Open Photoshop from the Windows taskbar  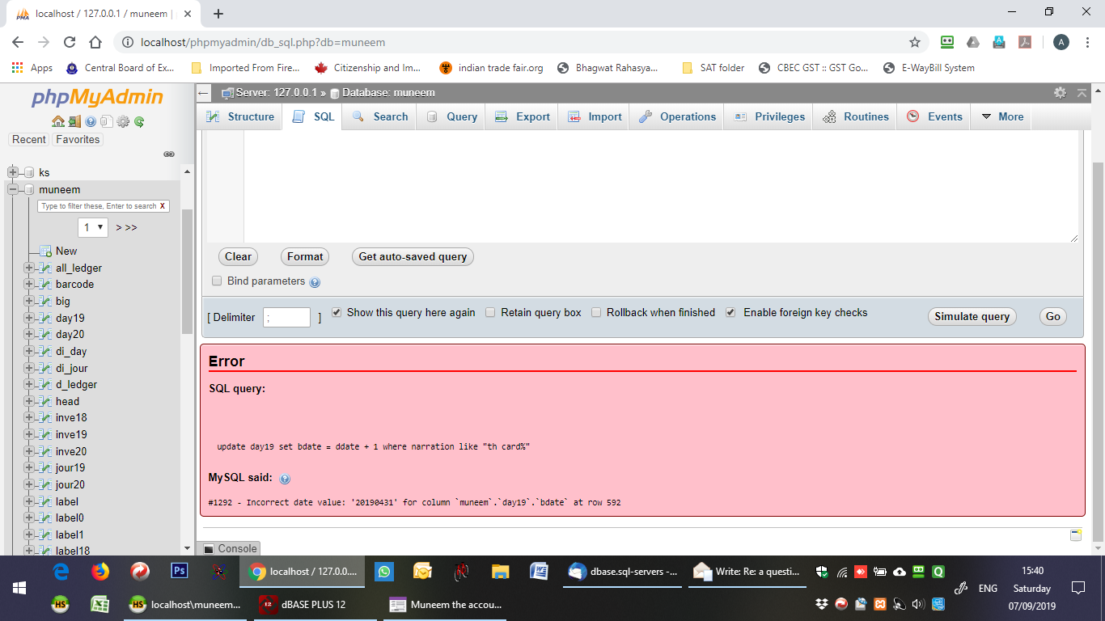(x=180, y=572)
